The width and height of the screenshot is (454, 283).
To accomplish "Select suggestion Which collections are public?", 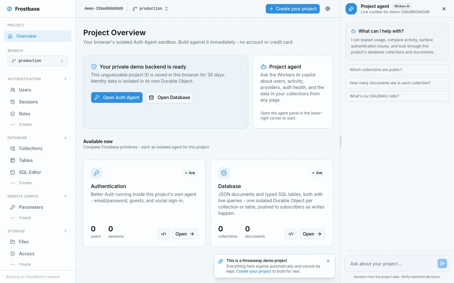I will [x=397, y=70].
